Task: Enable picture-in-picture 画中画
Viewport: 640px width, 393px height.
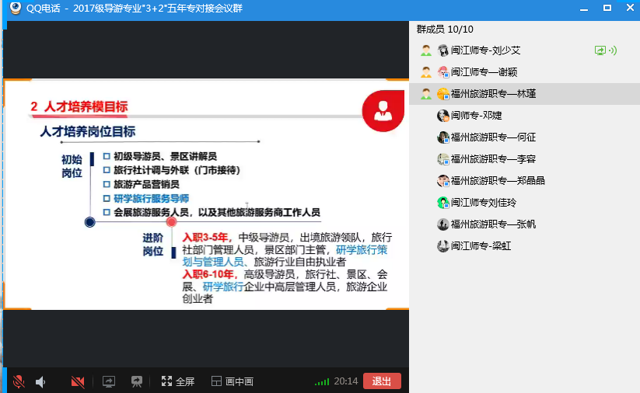Action: click(x=233, y=381)
